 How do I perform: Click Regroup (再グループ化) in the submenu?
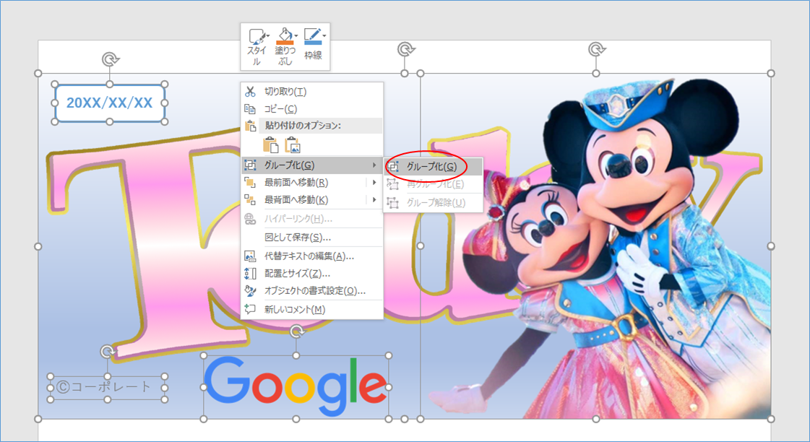tap(433, 184)
